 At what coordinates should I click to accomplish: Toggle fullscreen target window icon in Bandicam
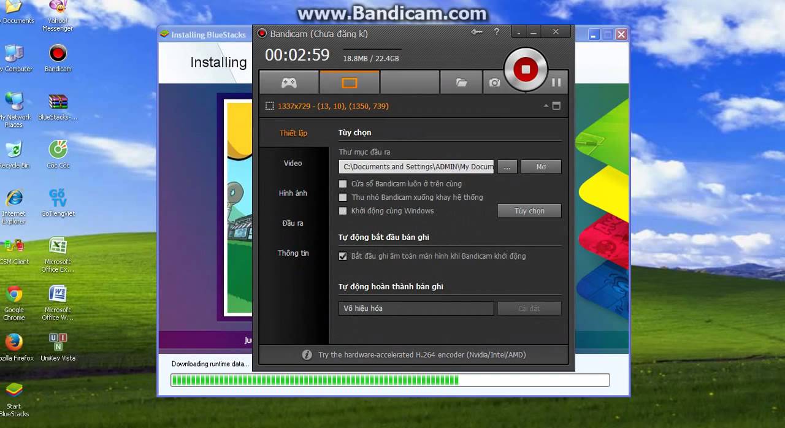click(556, 106)
